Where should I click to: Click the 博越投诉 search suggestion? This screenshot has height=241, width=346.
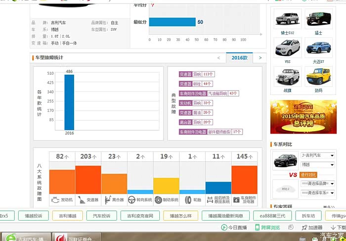click(x=34, y=216)
